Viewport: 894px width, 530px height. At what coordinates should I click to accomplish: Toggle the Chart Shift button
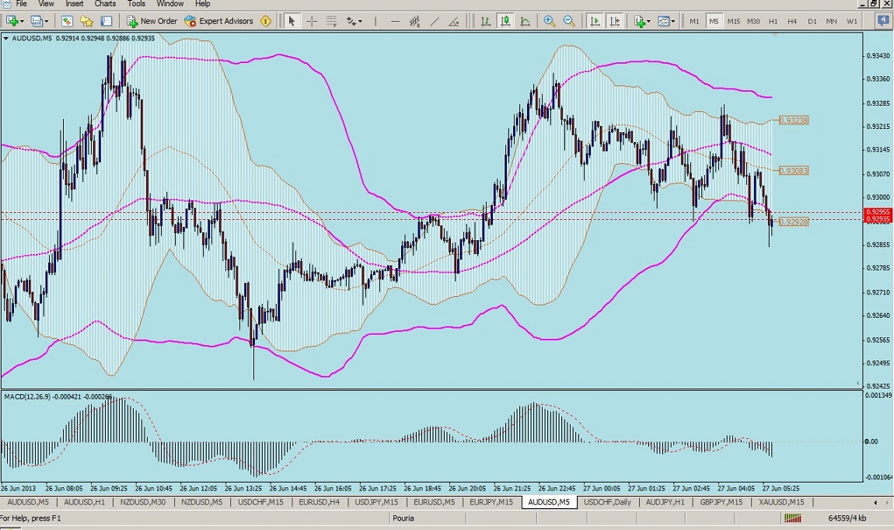tap(615, 21)
